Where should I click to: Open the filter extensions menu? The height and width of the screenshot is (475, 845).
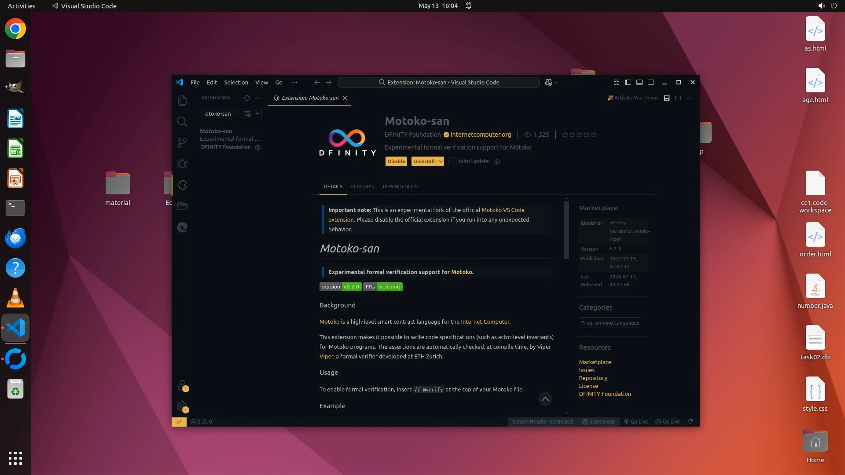[257, 114]
